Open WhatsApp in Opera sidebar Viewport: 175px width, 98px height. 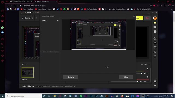coord(2,27)
